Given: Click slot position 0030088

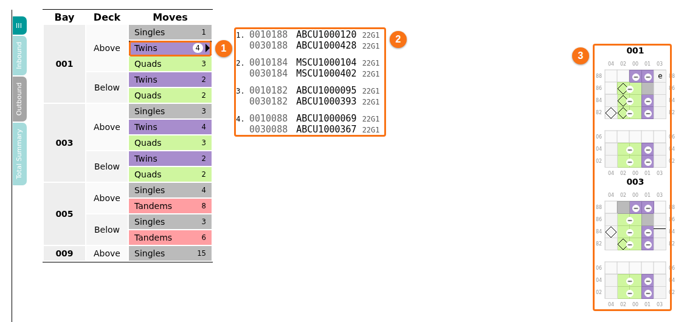Looking at the screenshot, I should (x=269, y=129).
